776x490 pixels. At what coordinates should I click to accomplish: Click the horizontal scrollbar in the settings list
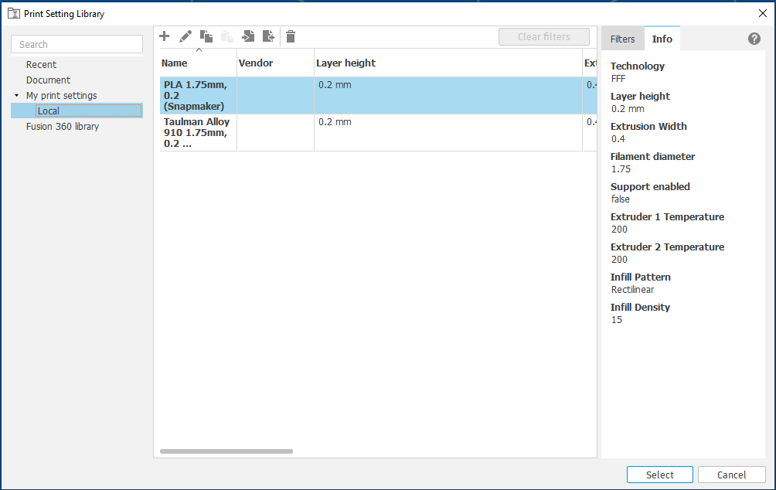point(226,451)
